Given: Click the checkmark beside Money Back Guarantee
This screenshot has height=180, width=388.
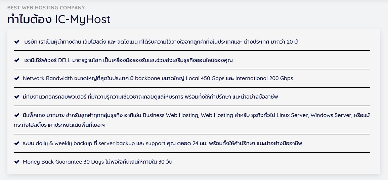Looking at the screenshot, I should click(17, 162).
